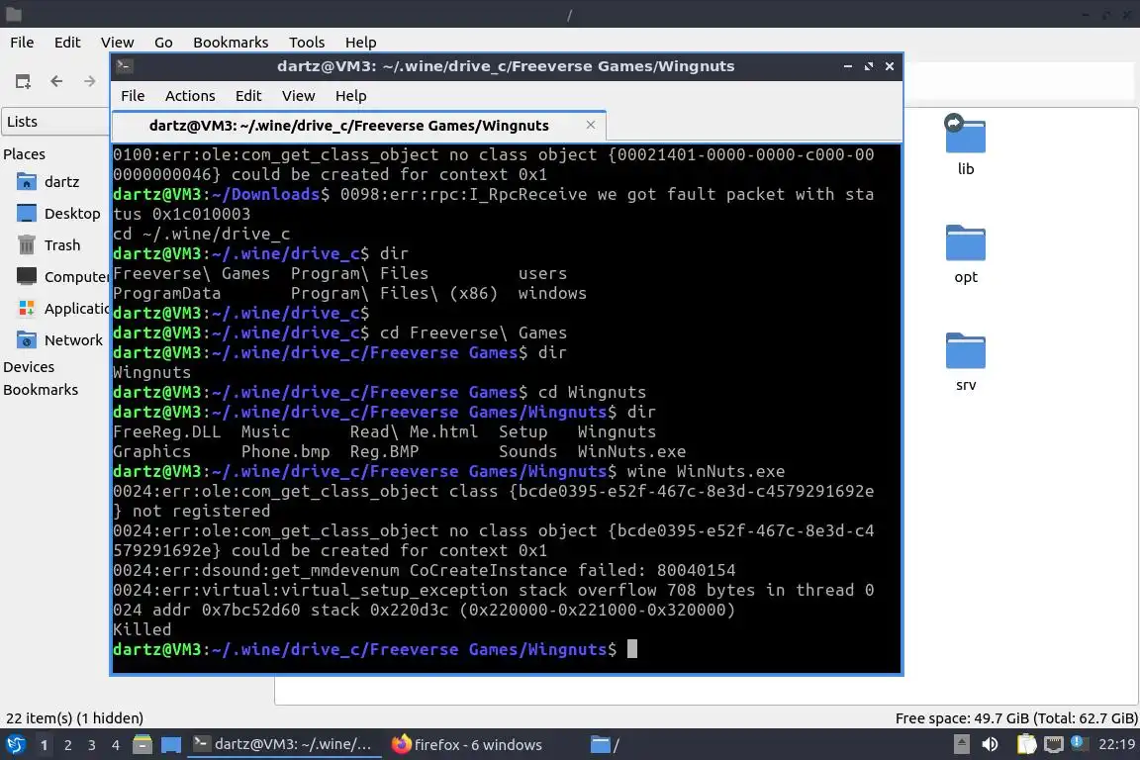Click the file manager window icon in the title bar
1140x760 pixels.
pyautogui.click(x=13, y=14)
